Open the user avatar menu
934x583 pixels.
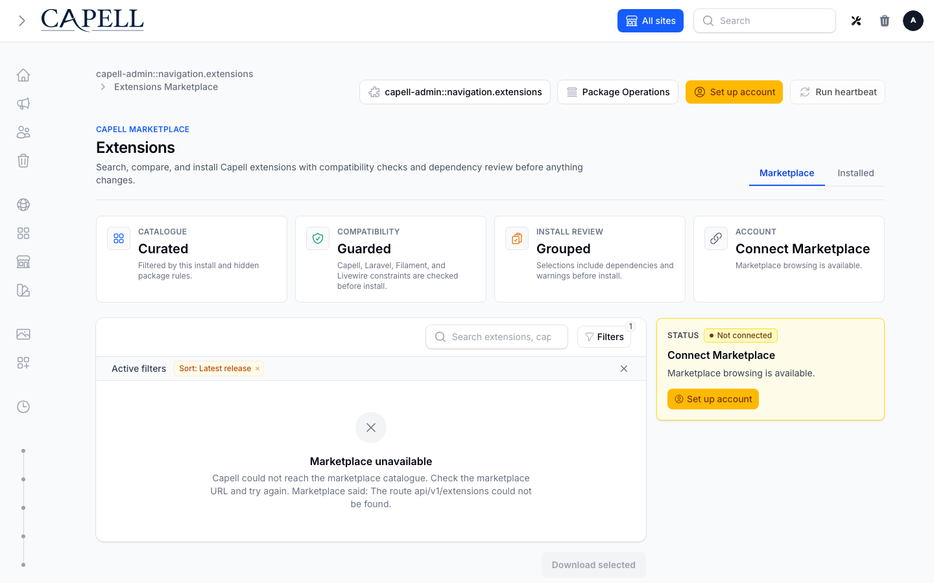pos(913,21)
